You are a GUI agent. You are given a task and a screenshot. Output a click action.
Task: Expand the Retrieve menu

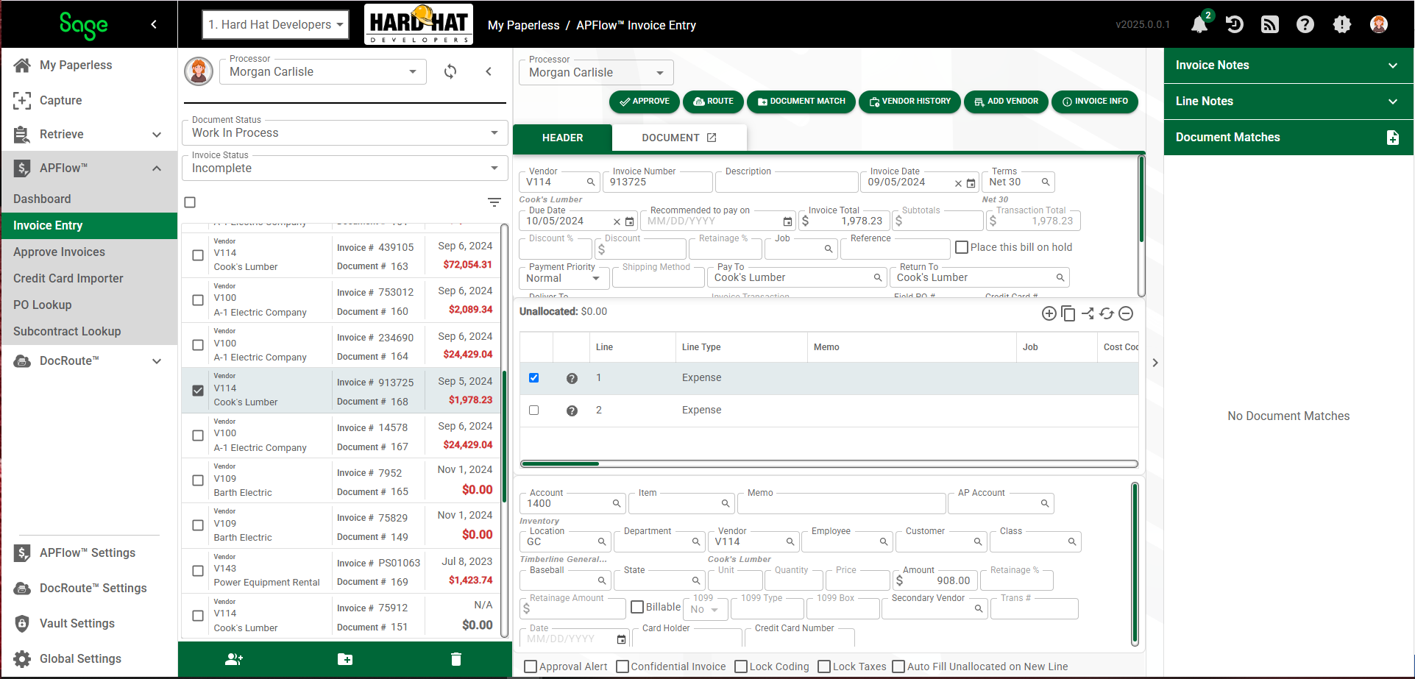pos(89,135)
